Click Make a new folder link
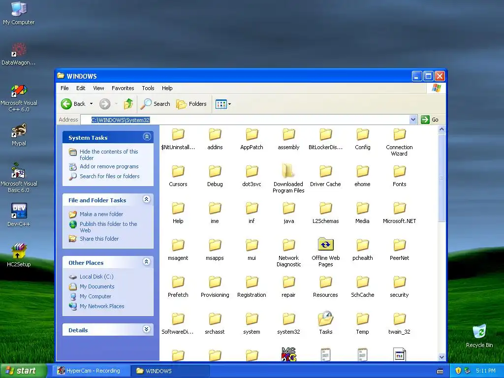Screen dimensions: 504x378 101,214
